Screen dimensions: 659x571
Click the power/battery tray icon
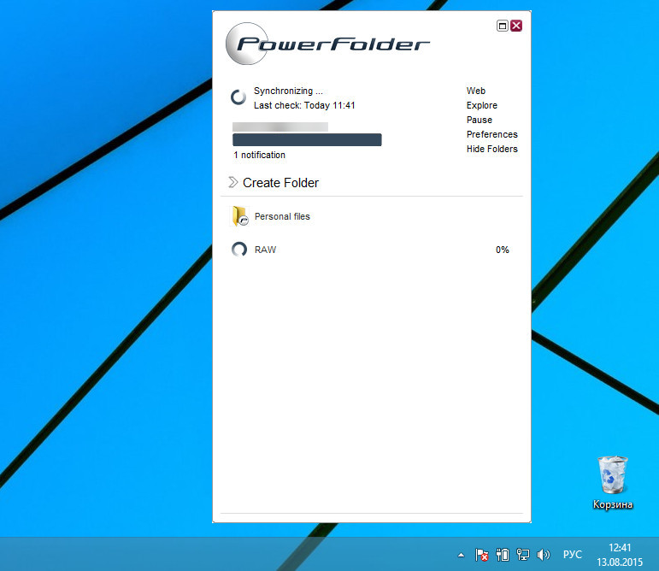point(503,555)
